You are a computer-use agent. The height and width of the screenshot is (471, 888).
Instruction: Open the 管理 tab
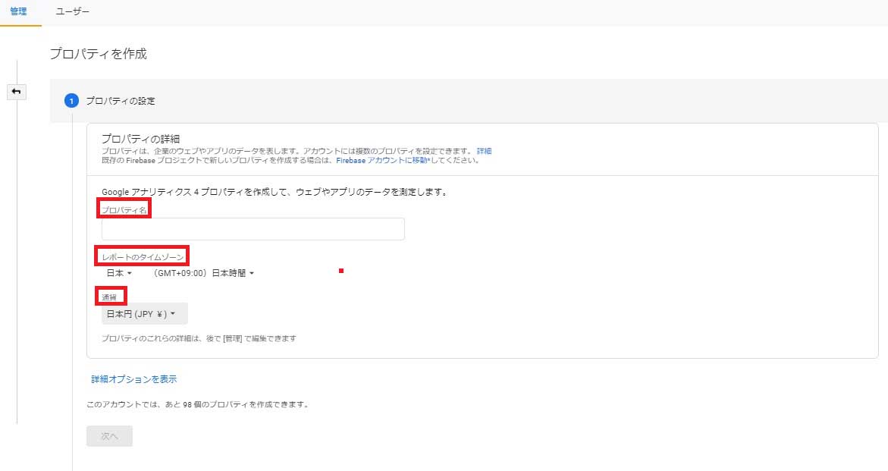coord(19,11)
